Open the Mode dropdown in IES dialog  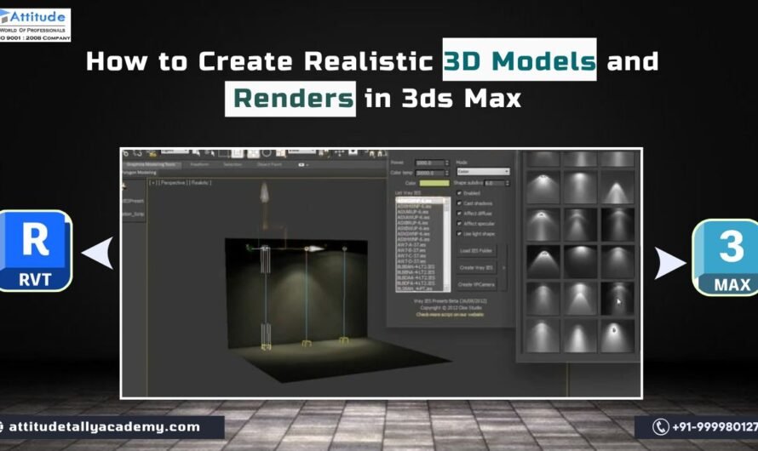pyautogui.click(x=483, y=171)
